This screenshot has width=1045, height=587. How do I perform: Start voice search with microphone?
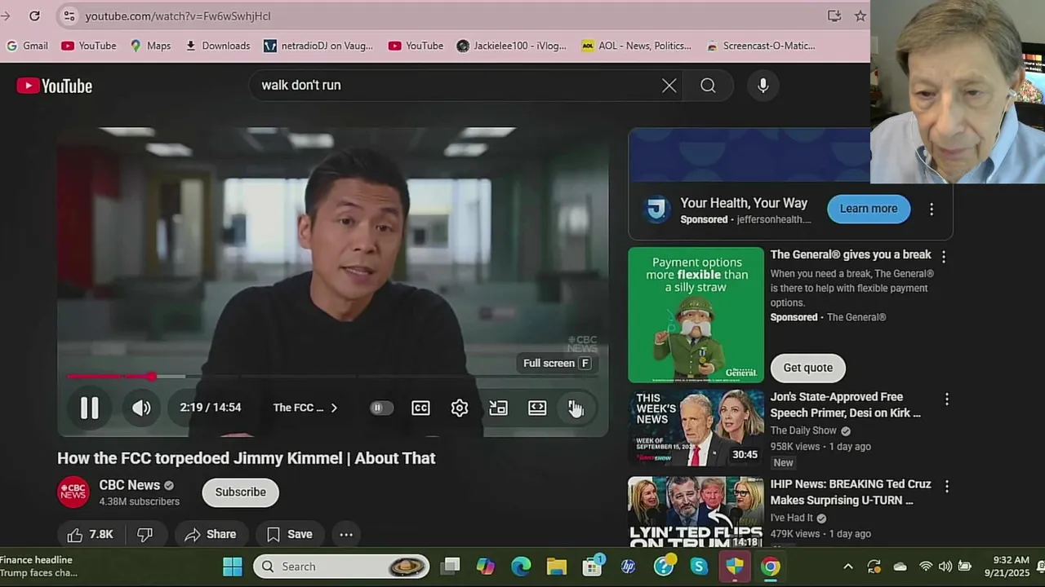point(763,85)
